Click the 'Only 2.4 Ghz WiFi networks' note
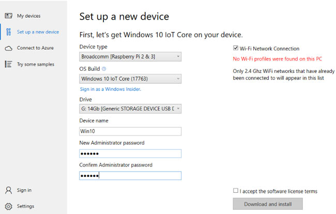The width and height of the screenshot is (336, 214). point(284,74)
